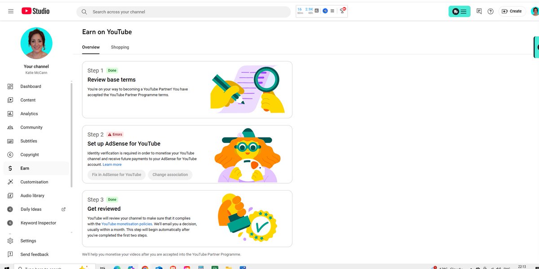Click Send feedback in the sidebar
This screenshot has height=269, width=539.
point(36,255)
